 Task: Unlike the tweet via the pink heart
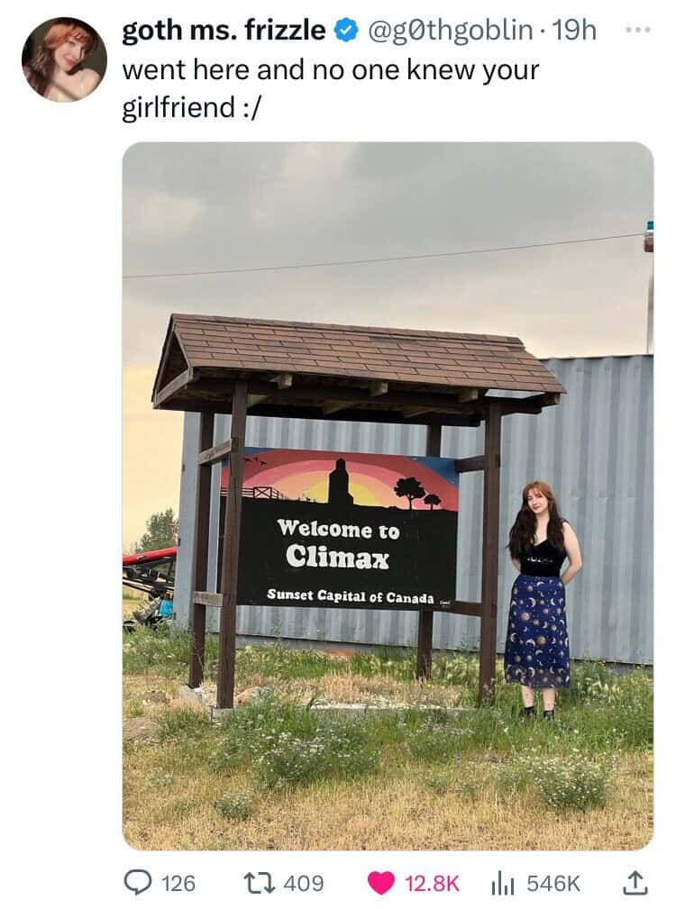click(x=380, y=883)
